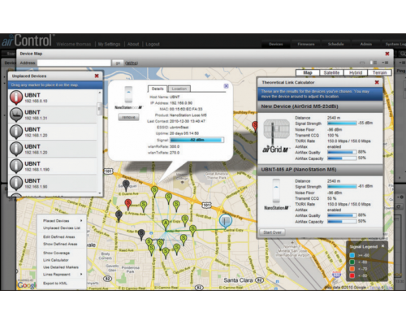Switch to the Details tab in popup

158,89
